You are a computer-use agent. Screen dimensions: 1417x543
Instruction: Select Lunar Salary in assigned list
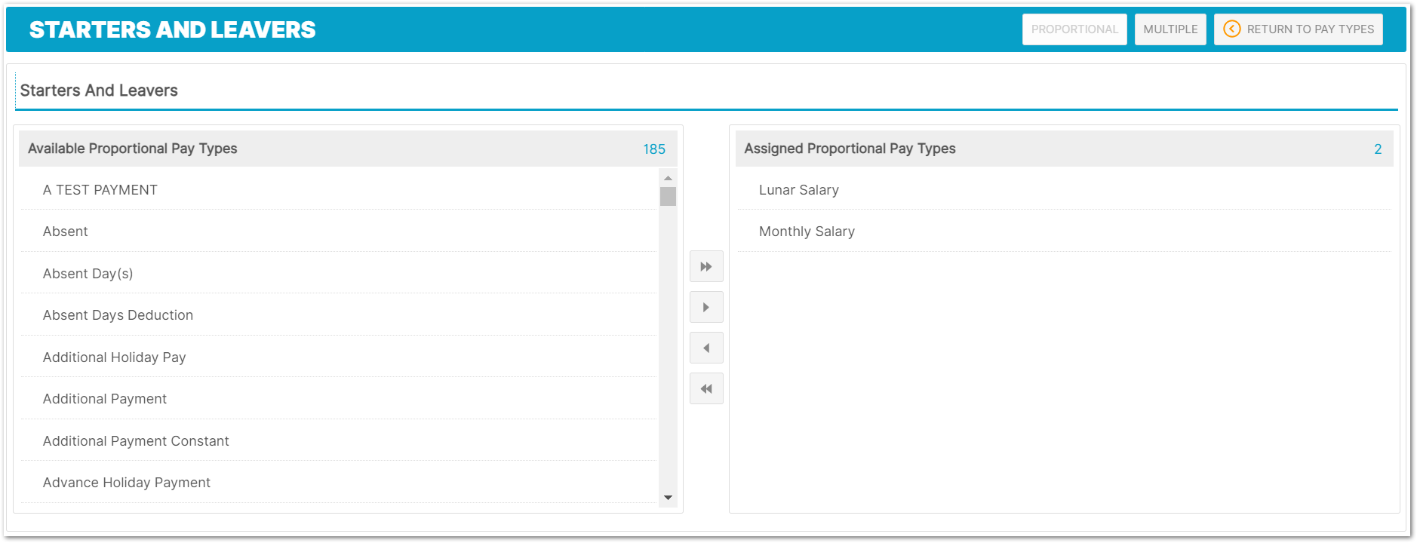coord(799,190)
